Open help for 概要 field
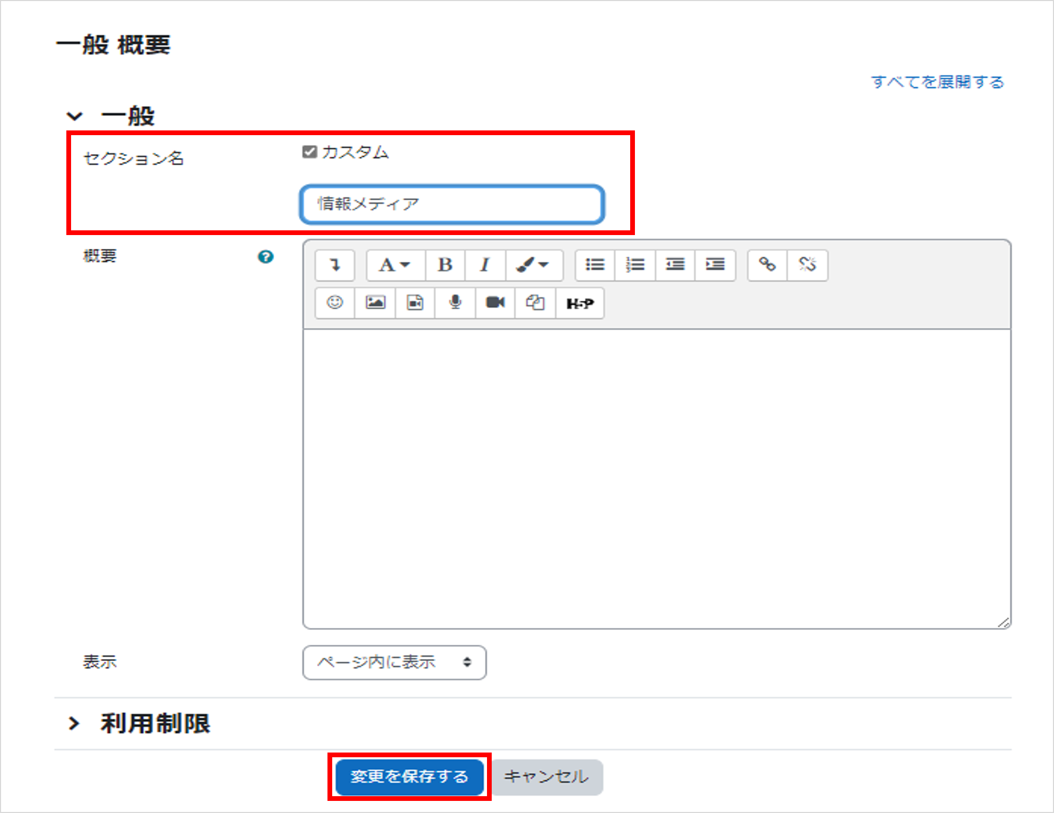 [x=266, y=257]
